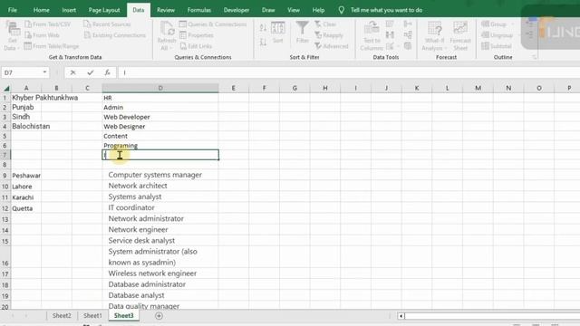
Task: Click Edit Links
Action: click(196, 46)
